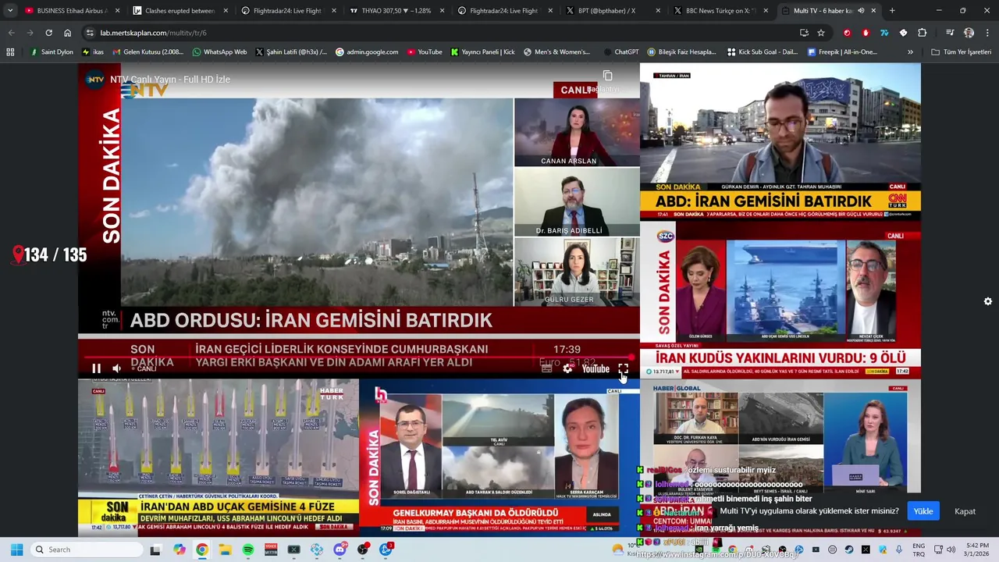Switch ENG TRQ input language

pyautogui.click(x=919, y=550)
